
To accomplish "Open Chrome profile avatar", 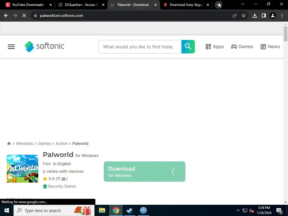I will coord(273,16).
